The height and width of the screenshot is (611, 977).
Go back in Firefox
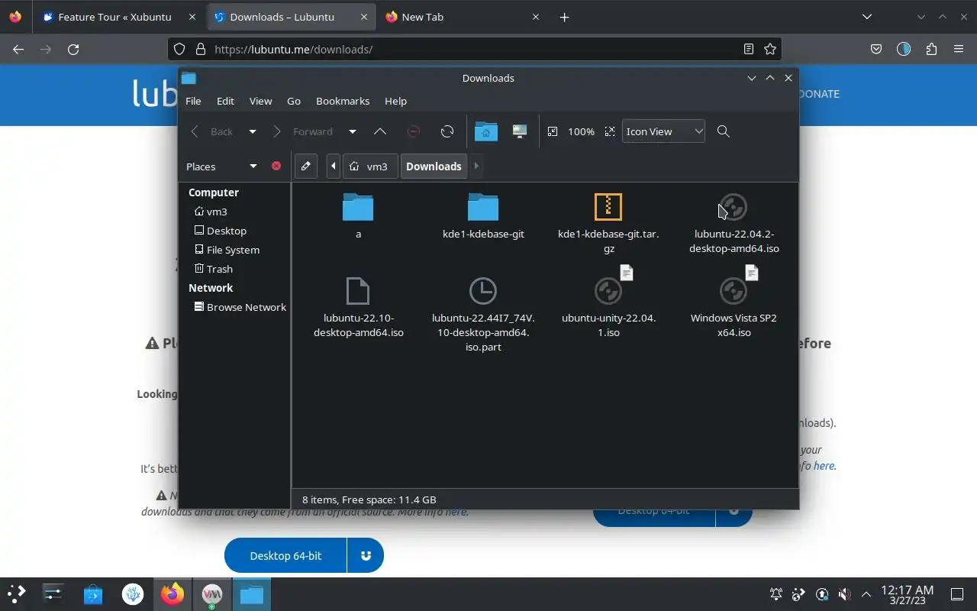(18, 49)
